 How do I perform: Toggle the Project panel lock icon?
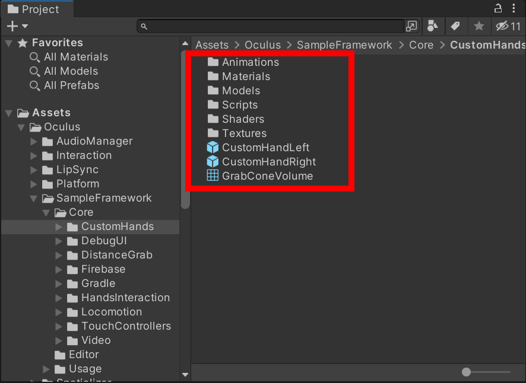click(498, 8)
